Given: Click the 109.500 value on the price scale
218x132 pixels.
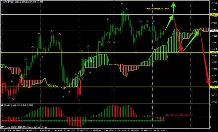Looking at the screenshot, I should (x=214, y=23).
